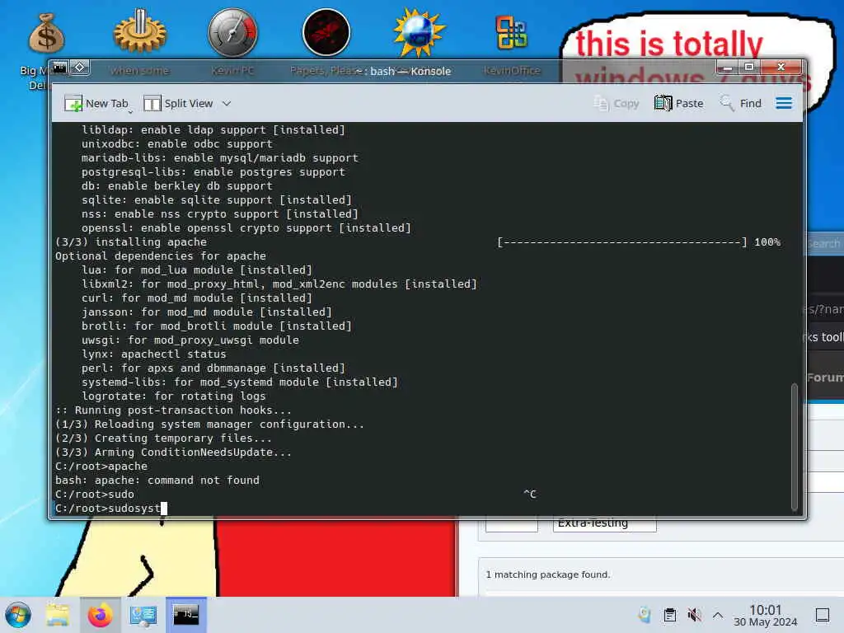This screenshot has height=633, width=844.
Task: Expand the hidden system tray icons
Action: (718, 615)
